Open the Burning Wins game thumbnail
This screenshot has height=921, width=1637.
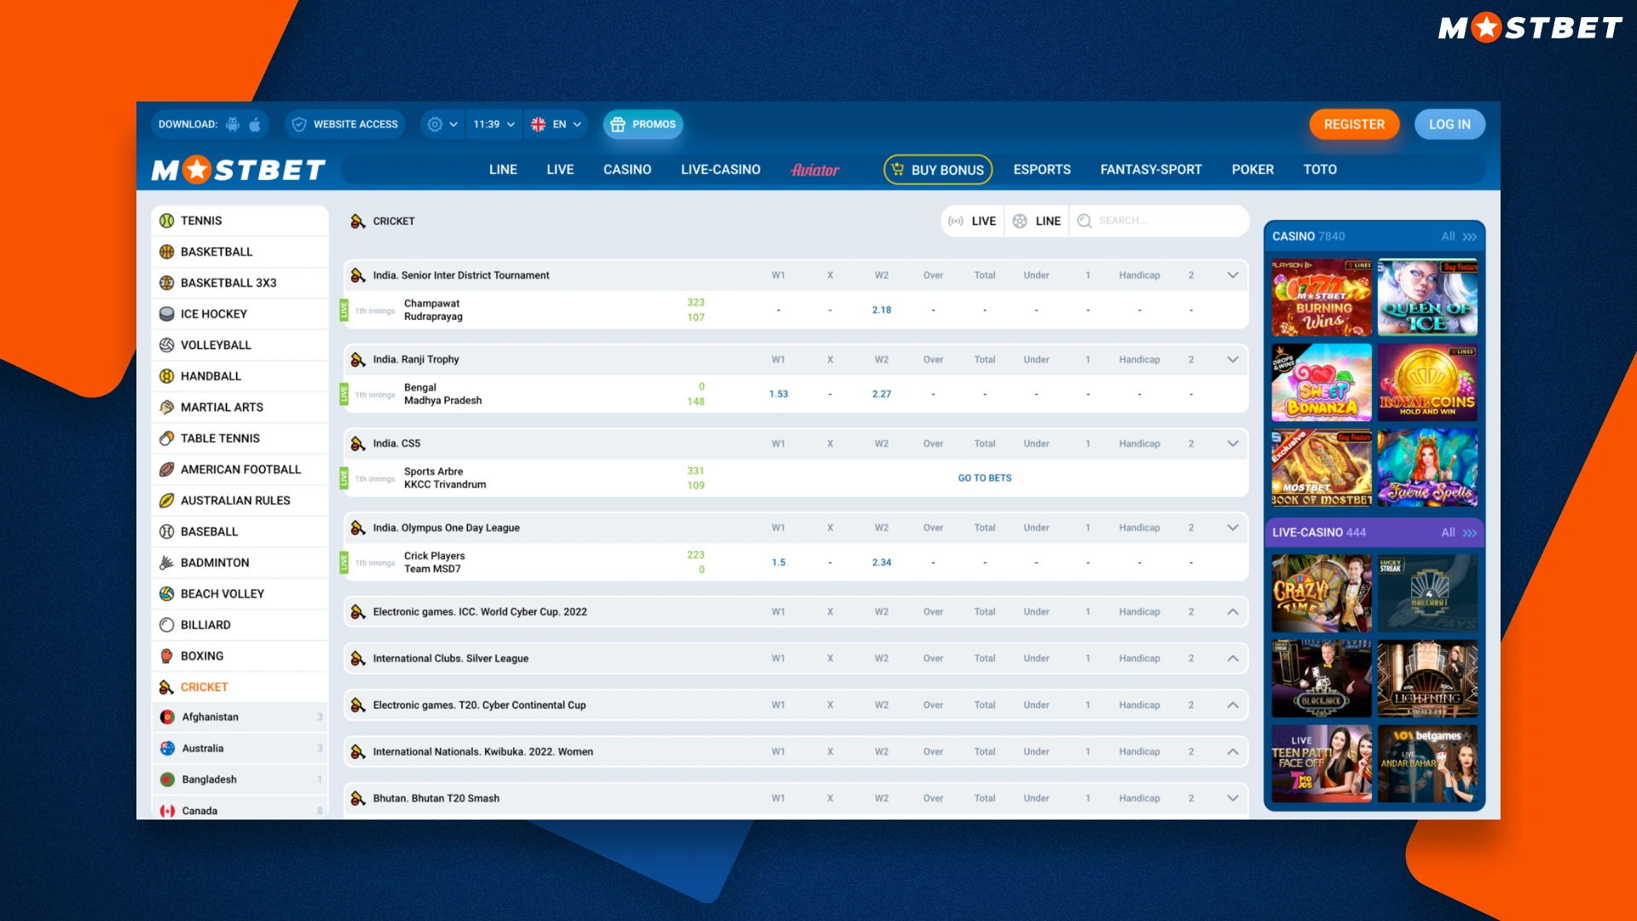click(x=1322, y=298)
